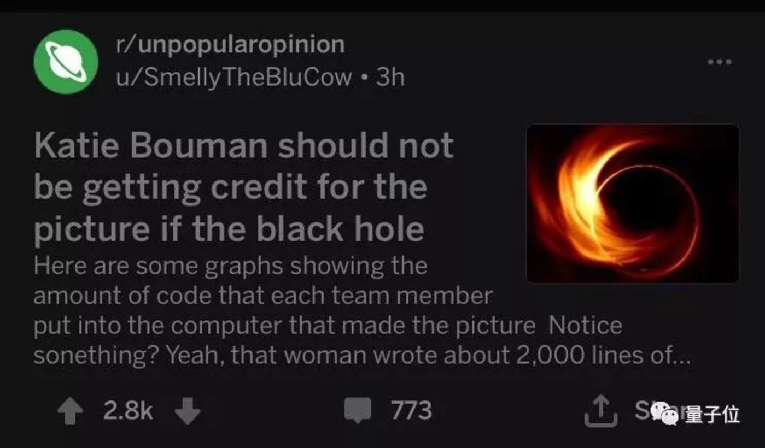Open the 773 comments count
The image size is (765, 448).
(411, 410)
